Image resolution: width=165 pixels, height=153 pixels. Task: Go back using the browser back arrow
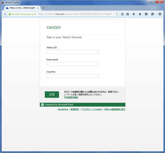click(5, 14)
